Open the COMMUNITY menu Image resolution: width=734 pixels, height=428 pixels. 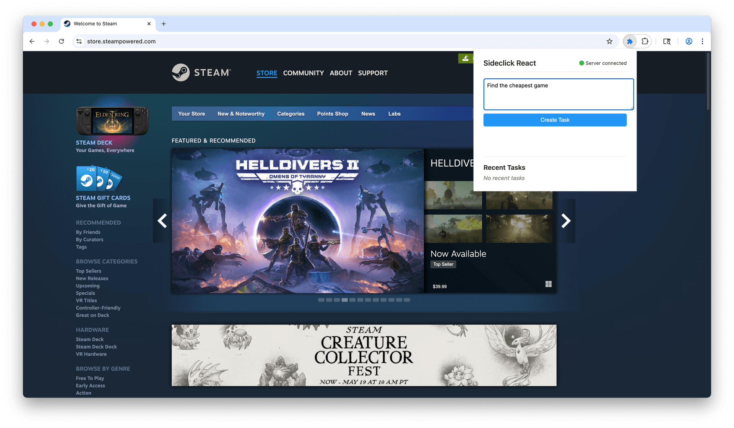coord(304,73)
